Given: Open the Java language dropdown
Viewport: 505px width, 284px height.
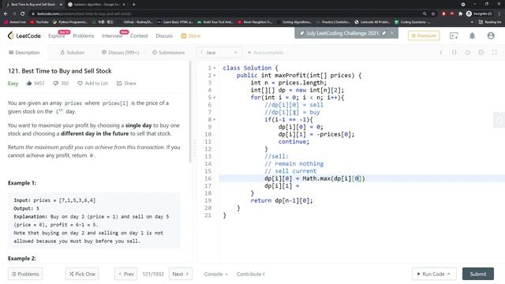Looking at the screenshot, I should (x=219, y=53).
